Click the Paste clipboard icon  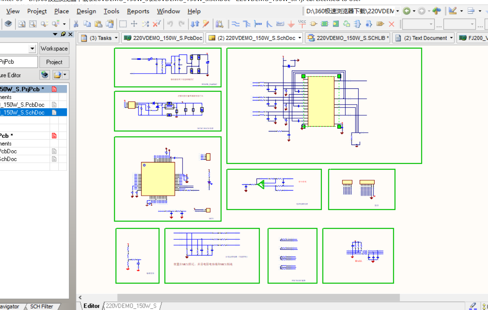tap(99, 24)
